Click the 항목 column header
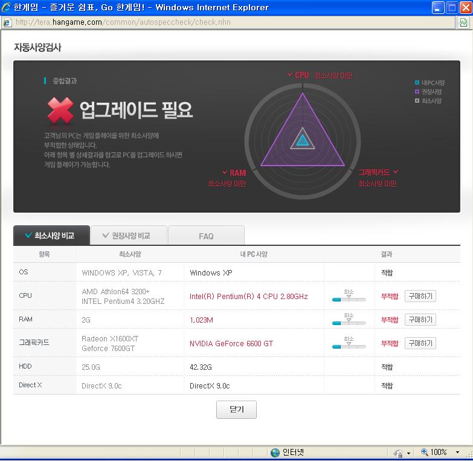This screenshot has width=473, height=461. tap(44, 254)
